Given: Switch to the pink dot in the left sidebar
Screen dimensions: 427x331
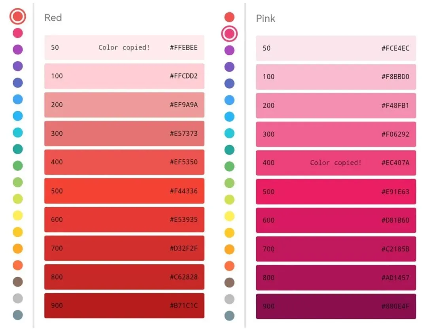Looking at the screenshot, I should [18, 33].
